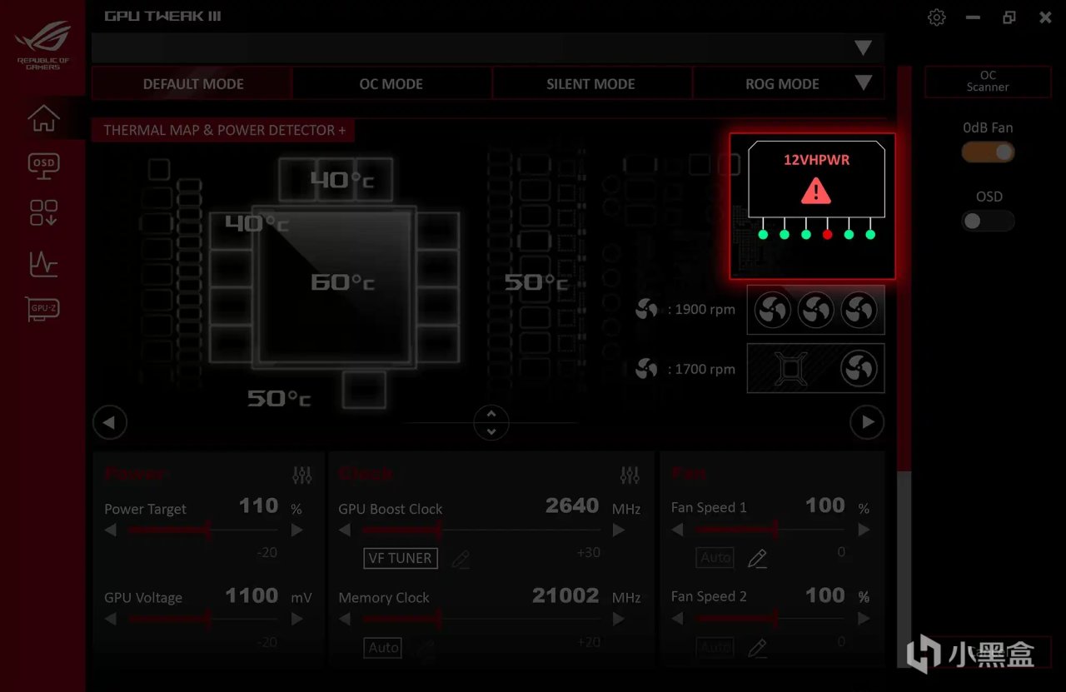This screenshot has width=1066, height=692.
Task: Increase Fan Speed 2 with right arrow
Action: pyautogui.click(x=864, y=619)
